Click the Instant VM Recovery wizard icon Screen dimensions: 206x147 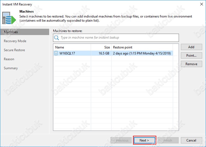[9, 18]
